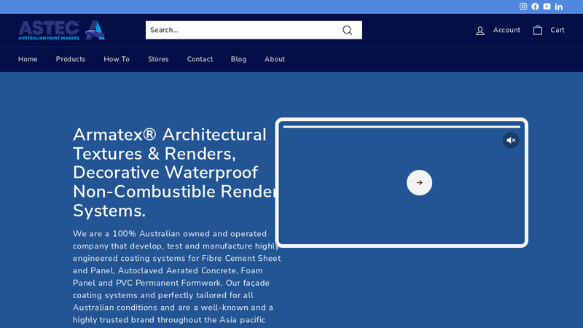Click the ASTEC Australian Paint Makers logo
583x328 pixels.
click(x=62, y=30)
